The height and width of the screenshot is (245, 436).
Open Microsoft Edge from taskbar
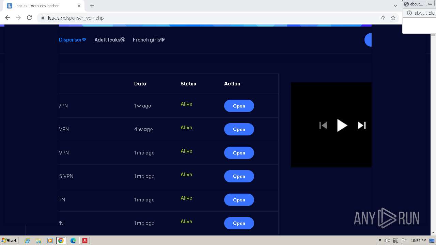(73, 241)
